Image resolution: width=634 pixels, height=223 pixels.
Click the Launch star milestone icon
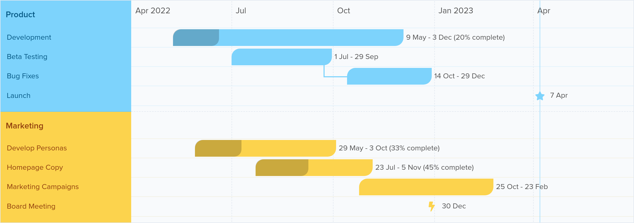[540, 96]
